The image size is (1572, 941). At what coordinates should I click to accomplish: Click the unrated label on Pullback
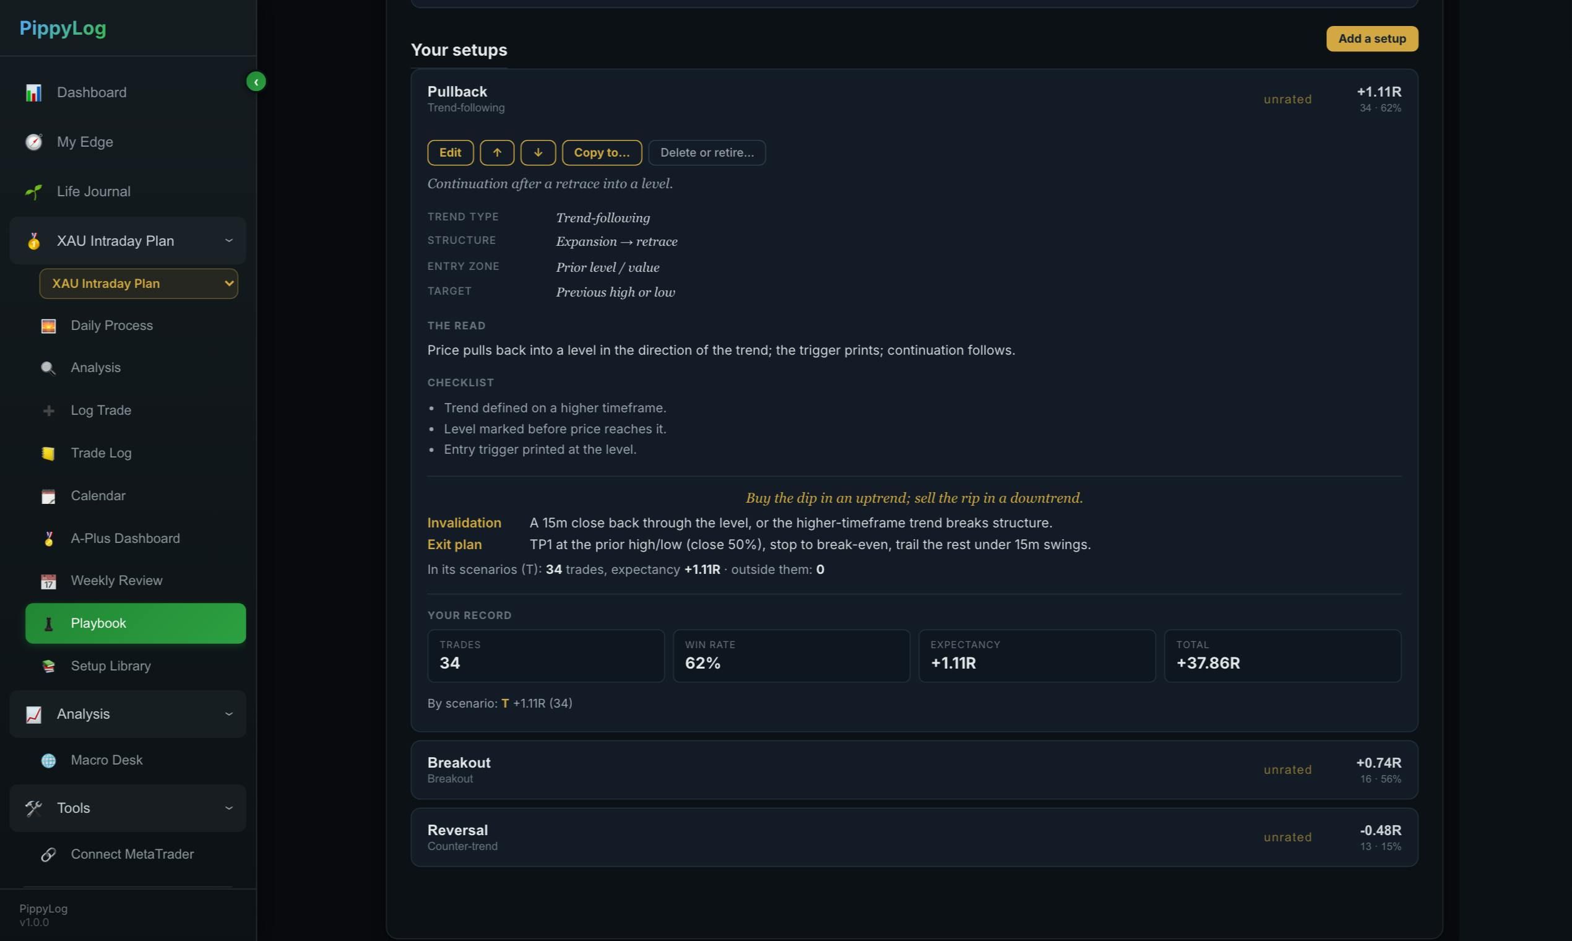1287,100
